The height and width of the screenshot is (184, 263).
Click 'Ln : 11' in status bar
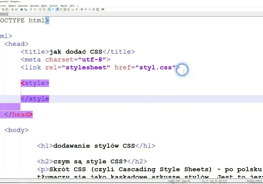tap(205, 181)
